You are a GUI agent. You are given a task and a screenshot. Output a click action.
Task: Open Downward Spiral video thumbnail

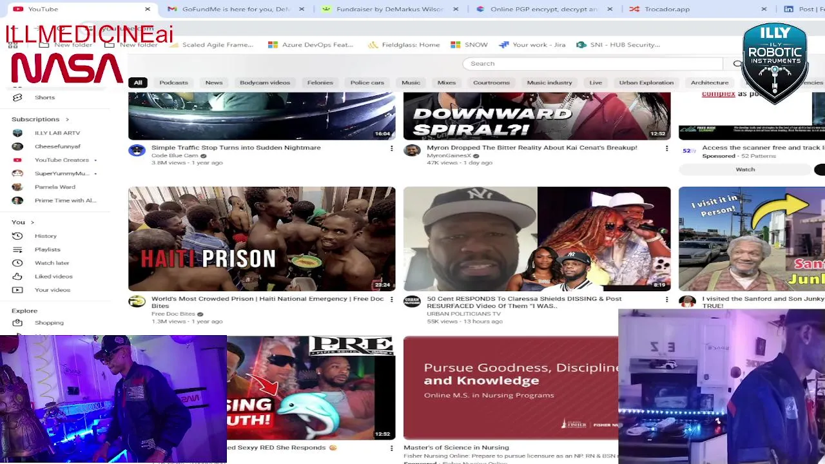(537, 116)
